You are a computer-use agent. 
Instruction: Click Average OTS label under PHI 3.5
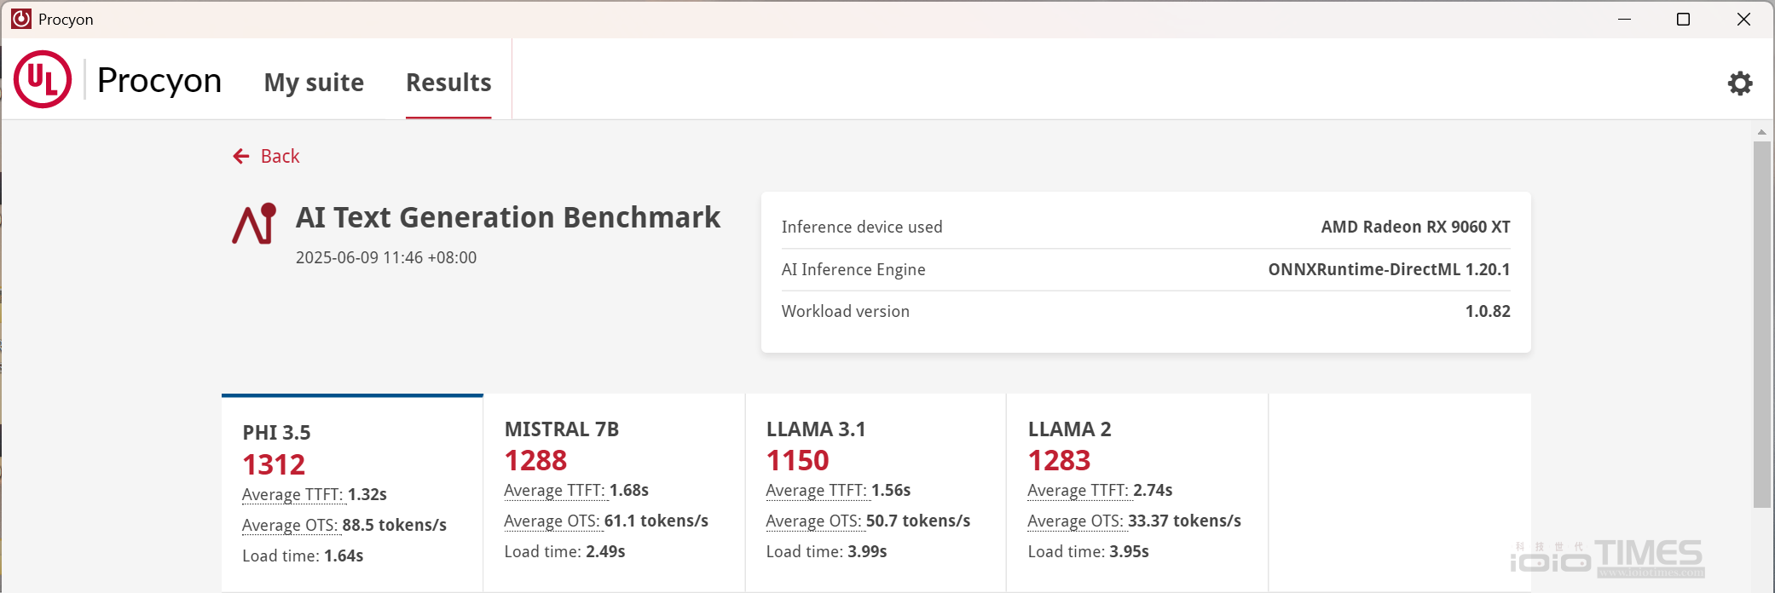pos(290,525)
